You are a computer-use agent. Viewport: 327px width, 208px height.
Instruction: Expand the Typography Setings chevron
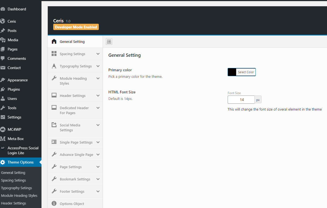(x=98, y=66)
